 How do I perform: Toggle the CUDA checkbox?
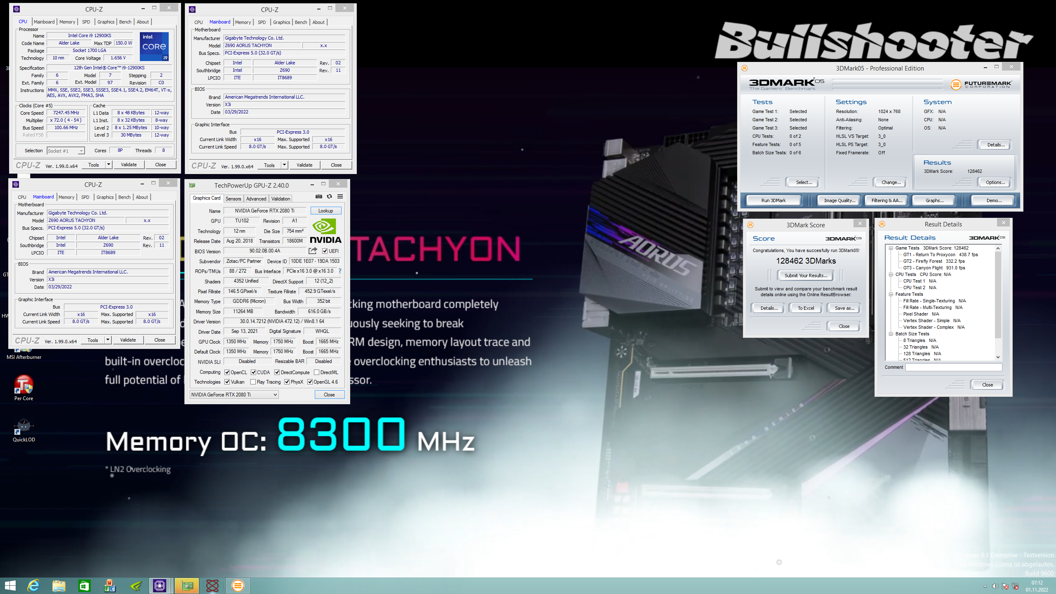[x=254, y=372]
